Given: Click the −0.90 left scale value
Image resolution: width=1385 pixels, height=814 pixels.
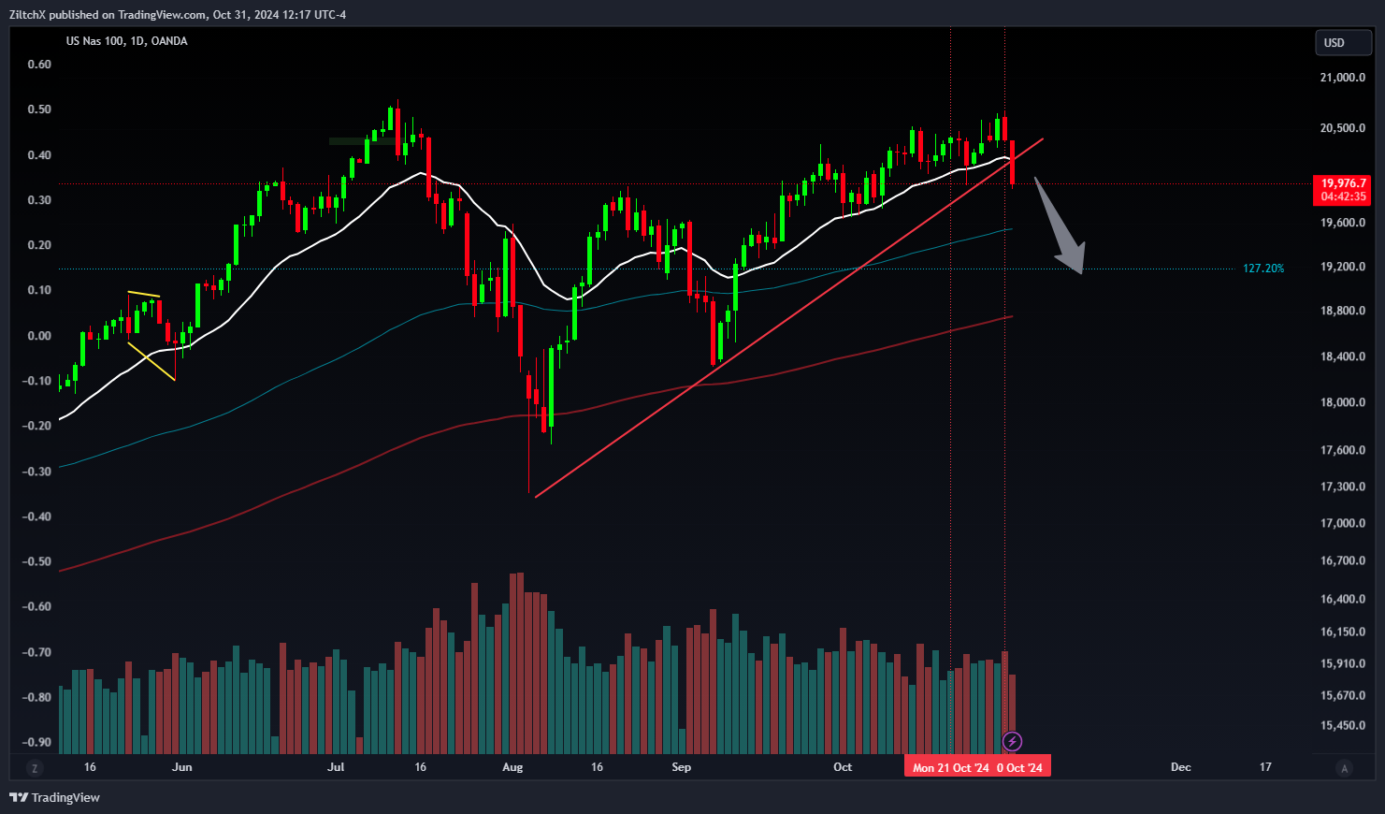Looking at the screenshot, I should tap(36, 742).
